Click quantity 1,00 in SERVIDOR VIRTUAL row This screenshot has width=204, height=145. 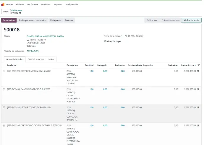[91, 71]
